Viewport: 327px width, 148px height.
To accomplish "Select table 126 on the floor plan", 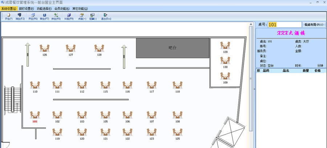I will 45,48.
